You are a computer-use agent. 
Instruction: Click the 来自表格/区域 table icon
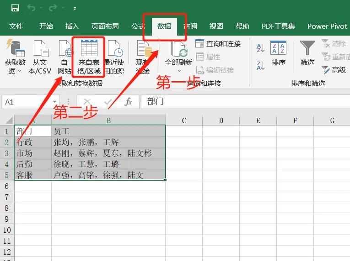(x=89, y=48)
